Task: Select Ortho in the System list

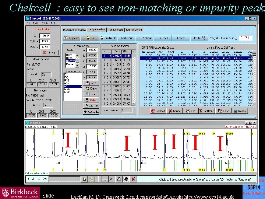Action: pyautogui.click(x=70, y=55)
